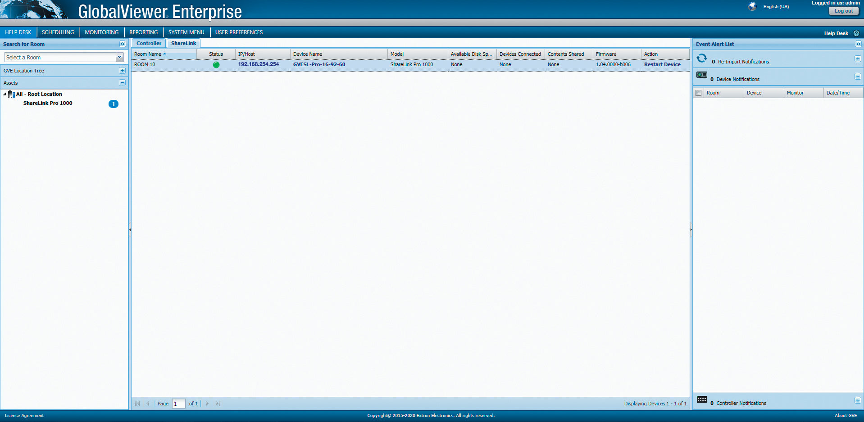Sort by the IP/Host column header
This screenshot has height=422, width=864.
pos(263,54)
